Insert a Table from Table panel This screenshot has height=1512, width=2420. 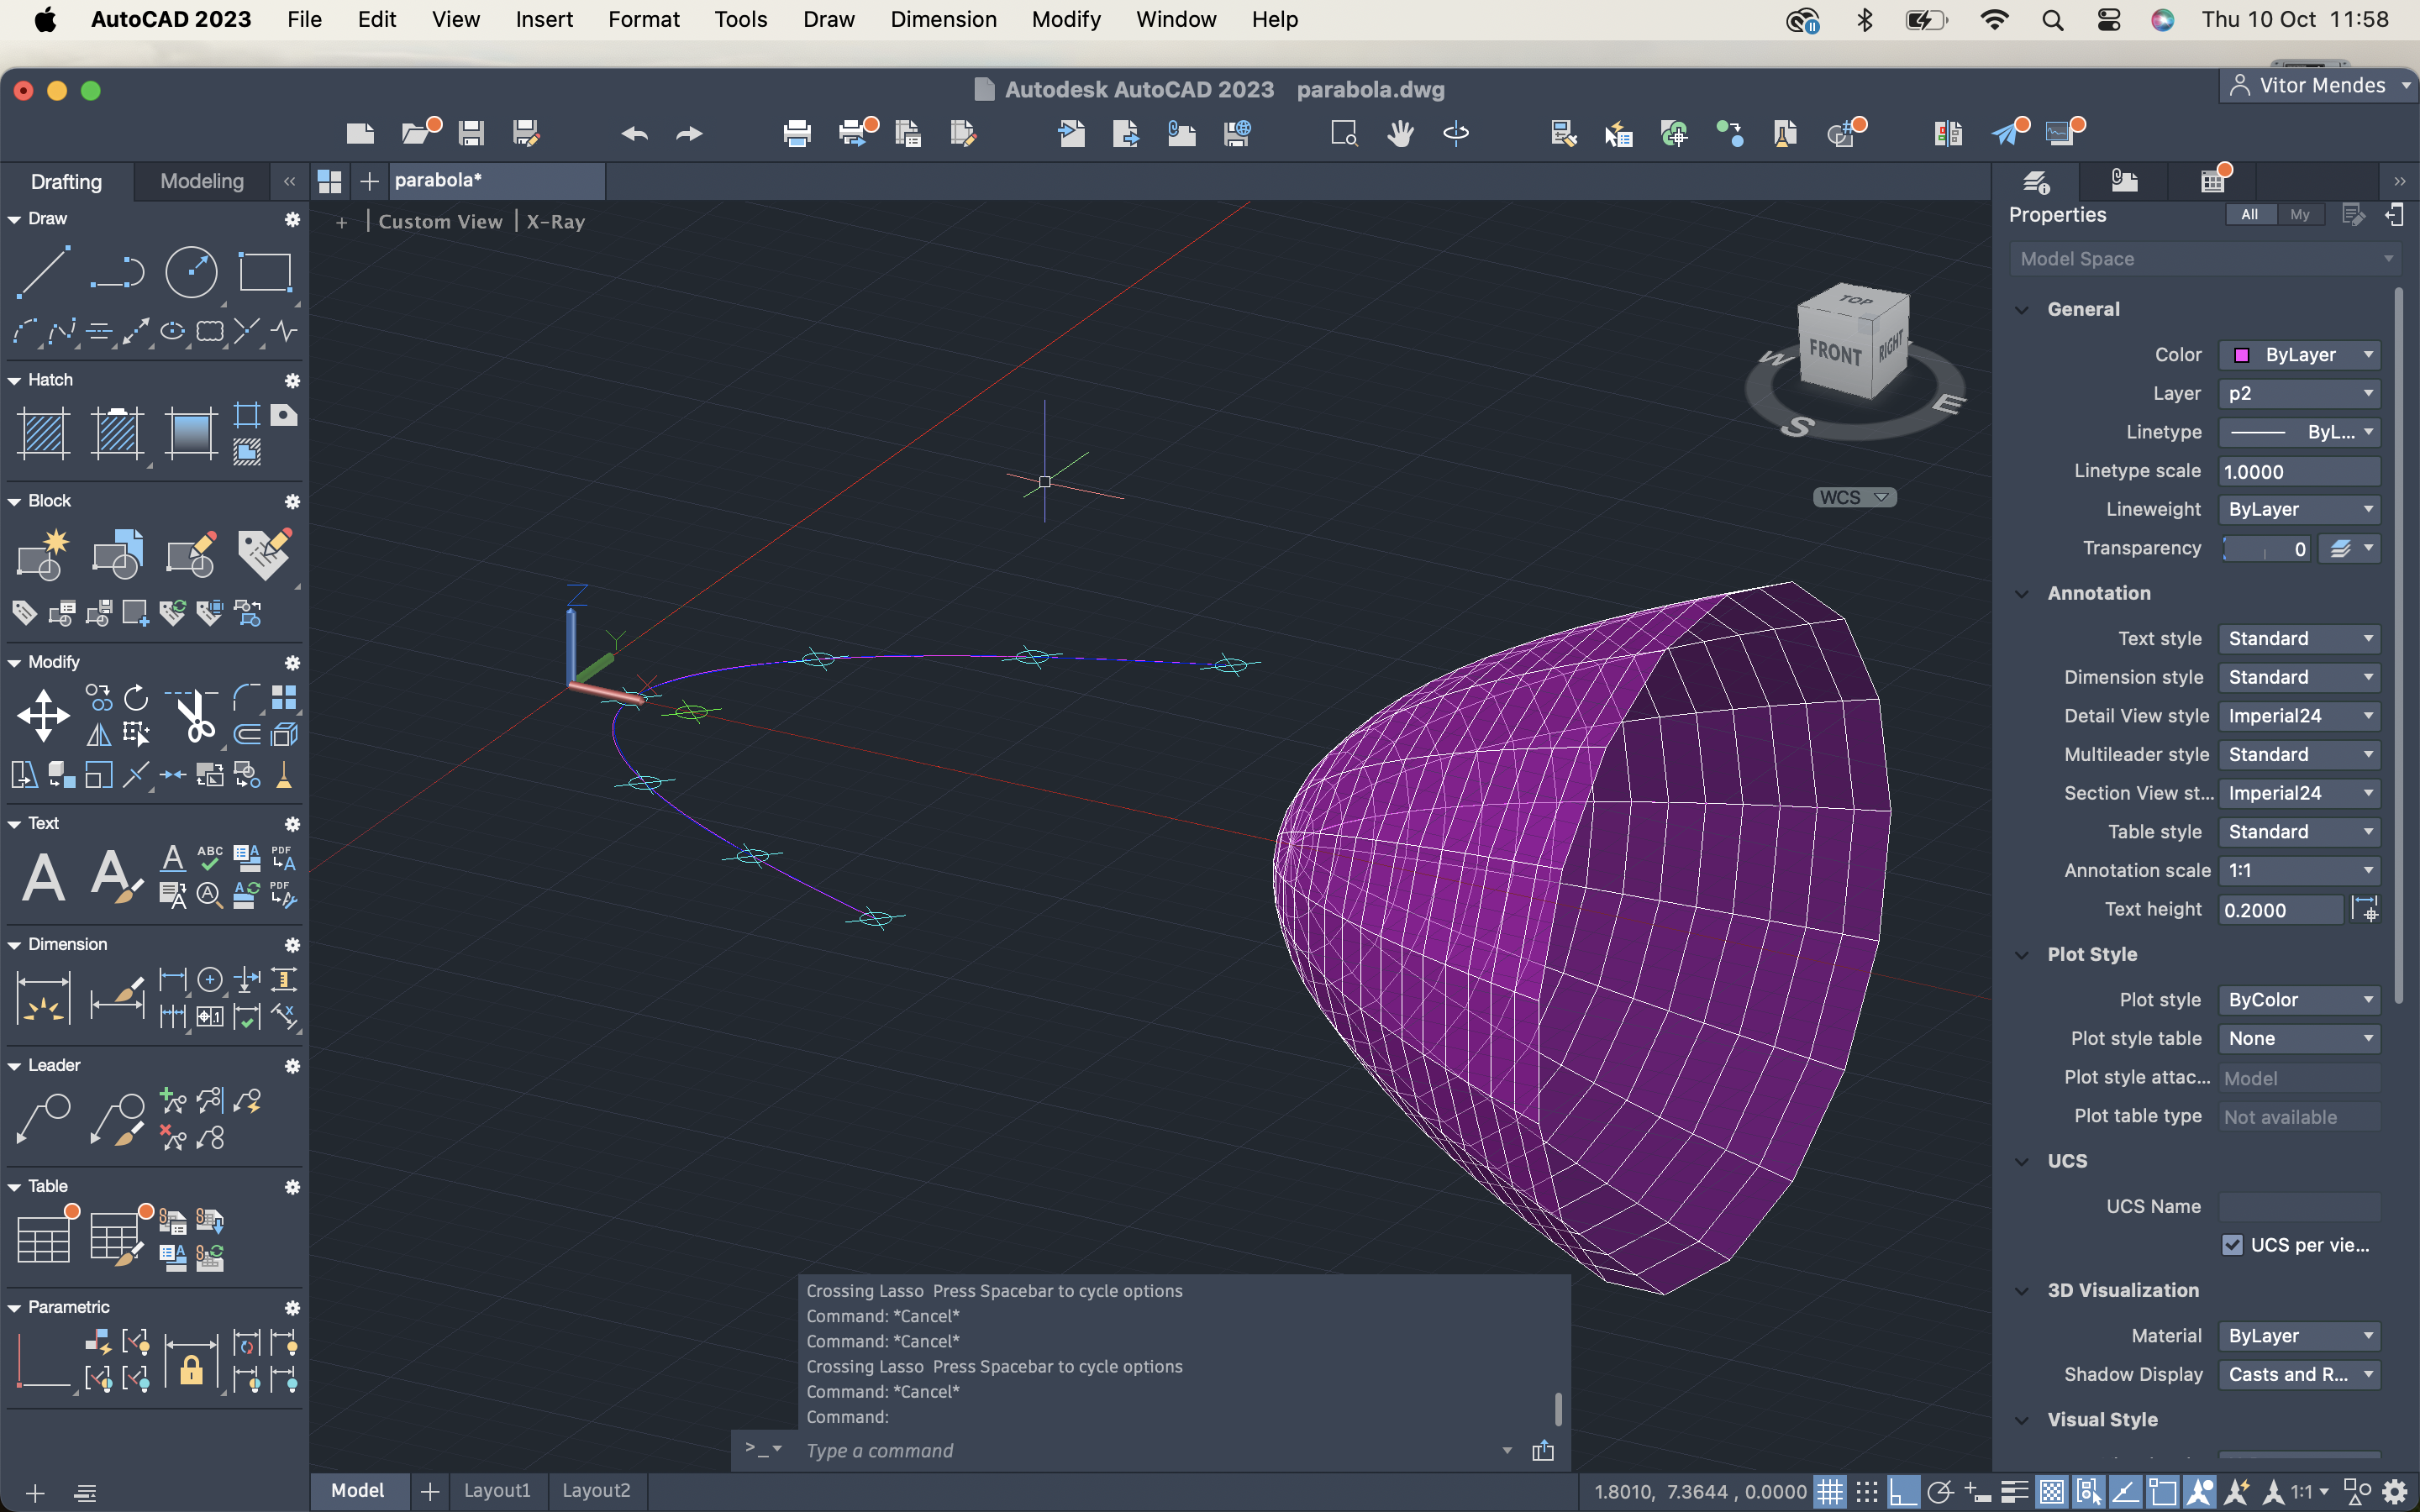tap(43, 1238)
